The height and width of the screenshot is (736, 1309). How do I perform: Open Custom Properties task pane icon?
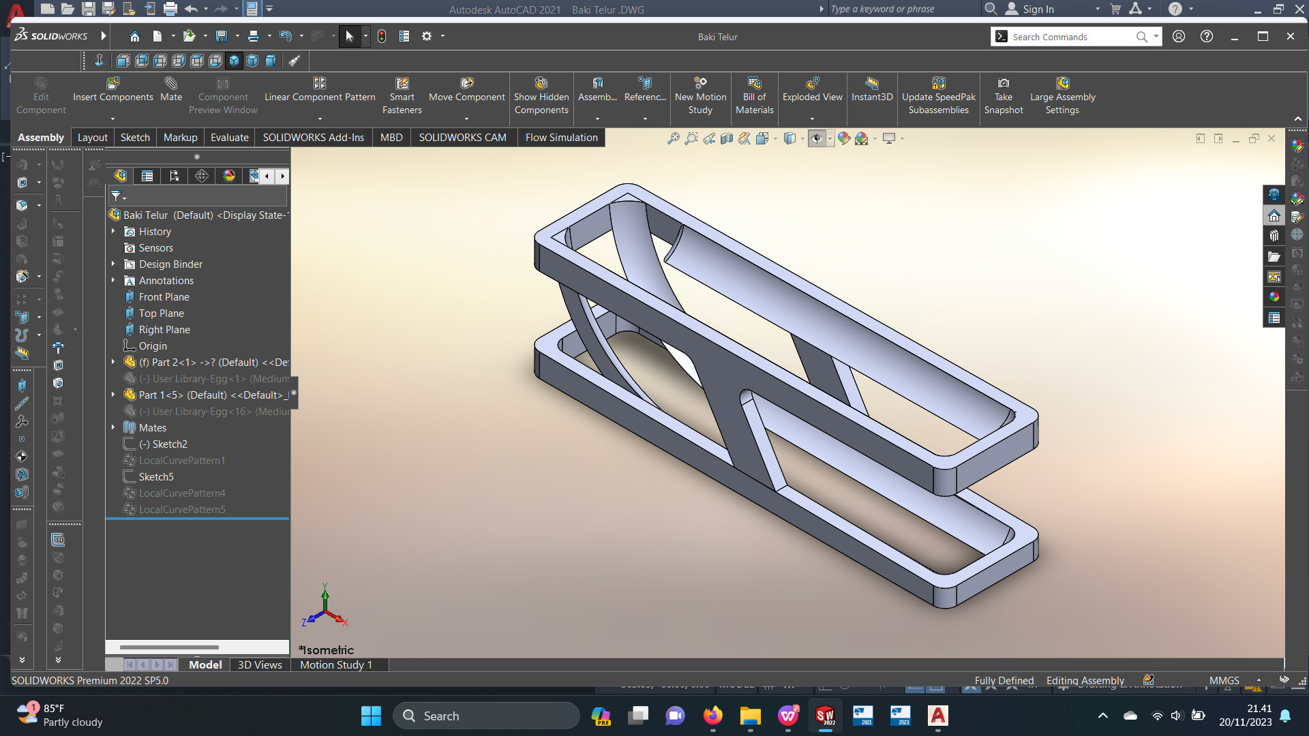1274,318
